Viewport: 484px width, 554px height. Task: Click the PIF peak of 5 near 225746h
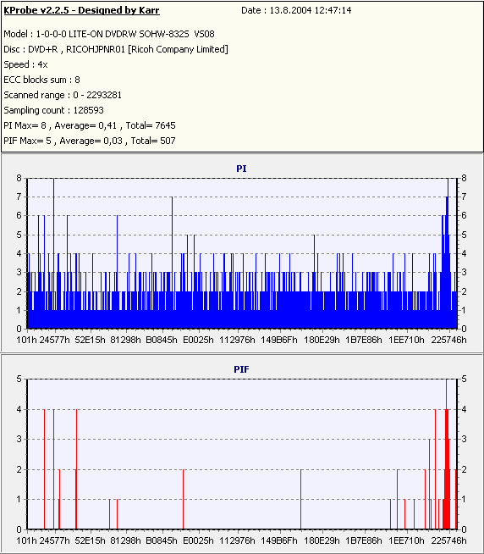coord(447,454)
